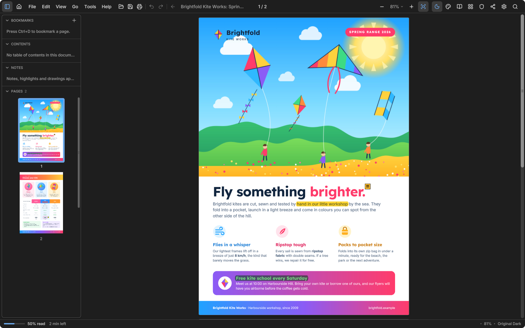The height and width of the screenshot is (328, 525).
Task: Toggle dark mode moon icon
Action: click(437, 7)
